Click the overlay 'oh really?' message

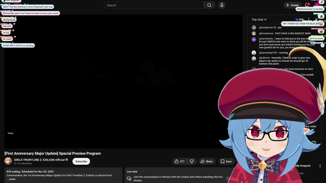(7, 39)
